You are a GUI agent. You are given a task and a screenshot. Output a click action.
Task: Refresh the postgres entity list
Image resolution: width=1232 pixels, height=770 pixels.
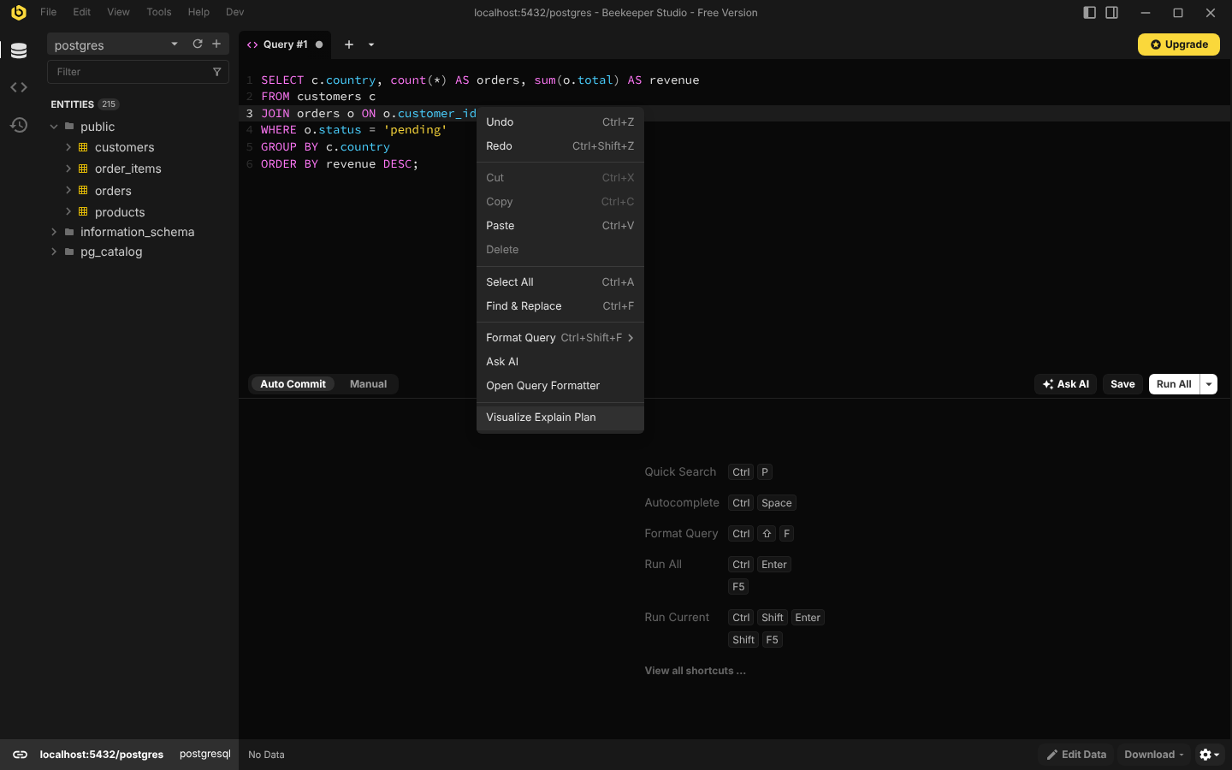click(x=198, y=44)
